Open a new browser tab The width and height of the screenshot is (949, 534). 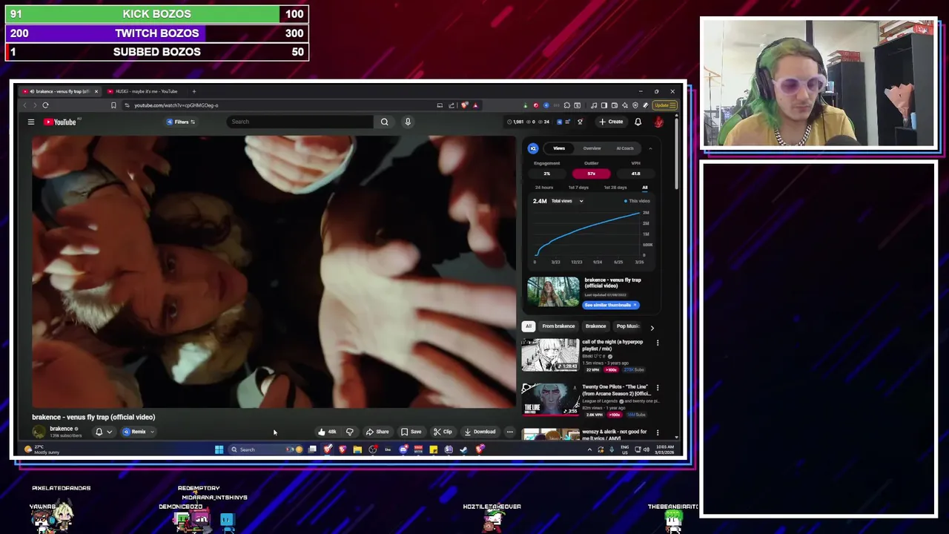point(194,91)
